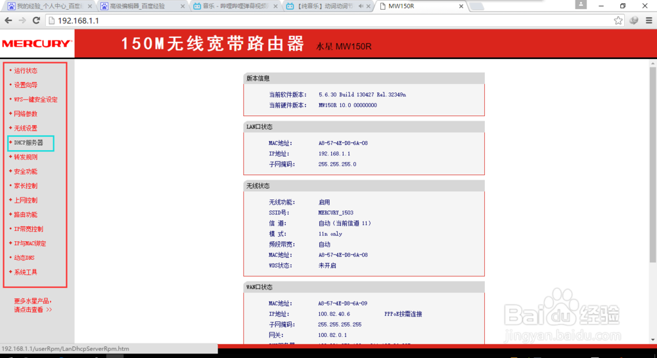This screenshot has width=657, height=358.
Task: Open WPS一键安全设定 in the sidebar
Action: (35, 100)
